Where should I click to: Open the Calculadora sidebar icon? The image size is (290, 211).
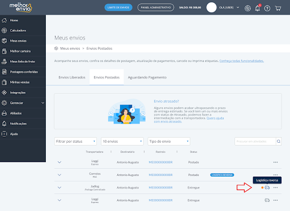click(4, 30)
